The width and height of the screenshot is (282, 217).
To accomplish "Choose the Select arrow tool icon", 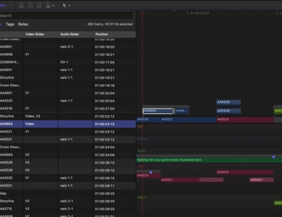I will pyautogui.click(x=65, y=5).
